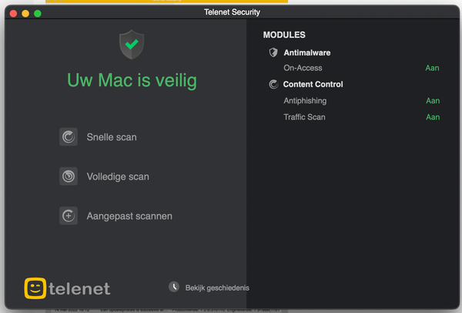Image resolution: width=462 pixels, height=313 pixels.
Task: Click the clock icon beside Bekijk geschiedenis
Action: (x=174, y=287)
